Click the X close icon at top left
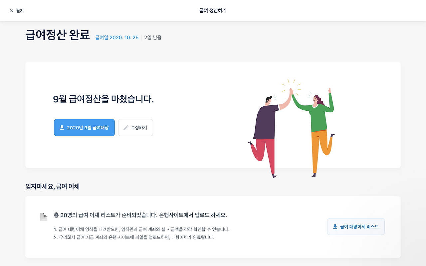Viewport: 426px width, 266px height. tap(12, 11)
